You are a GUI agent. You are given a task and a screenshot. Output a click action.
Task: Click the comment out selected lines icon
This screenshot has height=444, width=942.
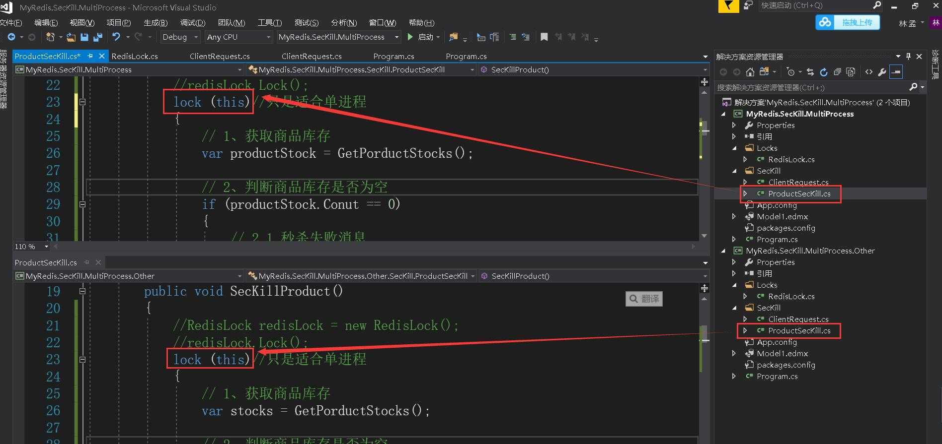tap(513, 37)
